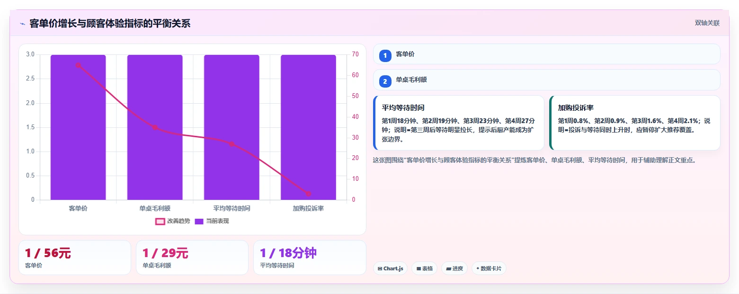
Task: Click the 3.0 tick on the left axis
Action: [x=30, y=54]
